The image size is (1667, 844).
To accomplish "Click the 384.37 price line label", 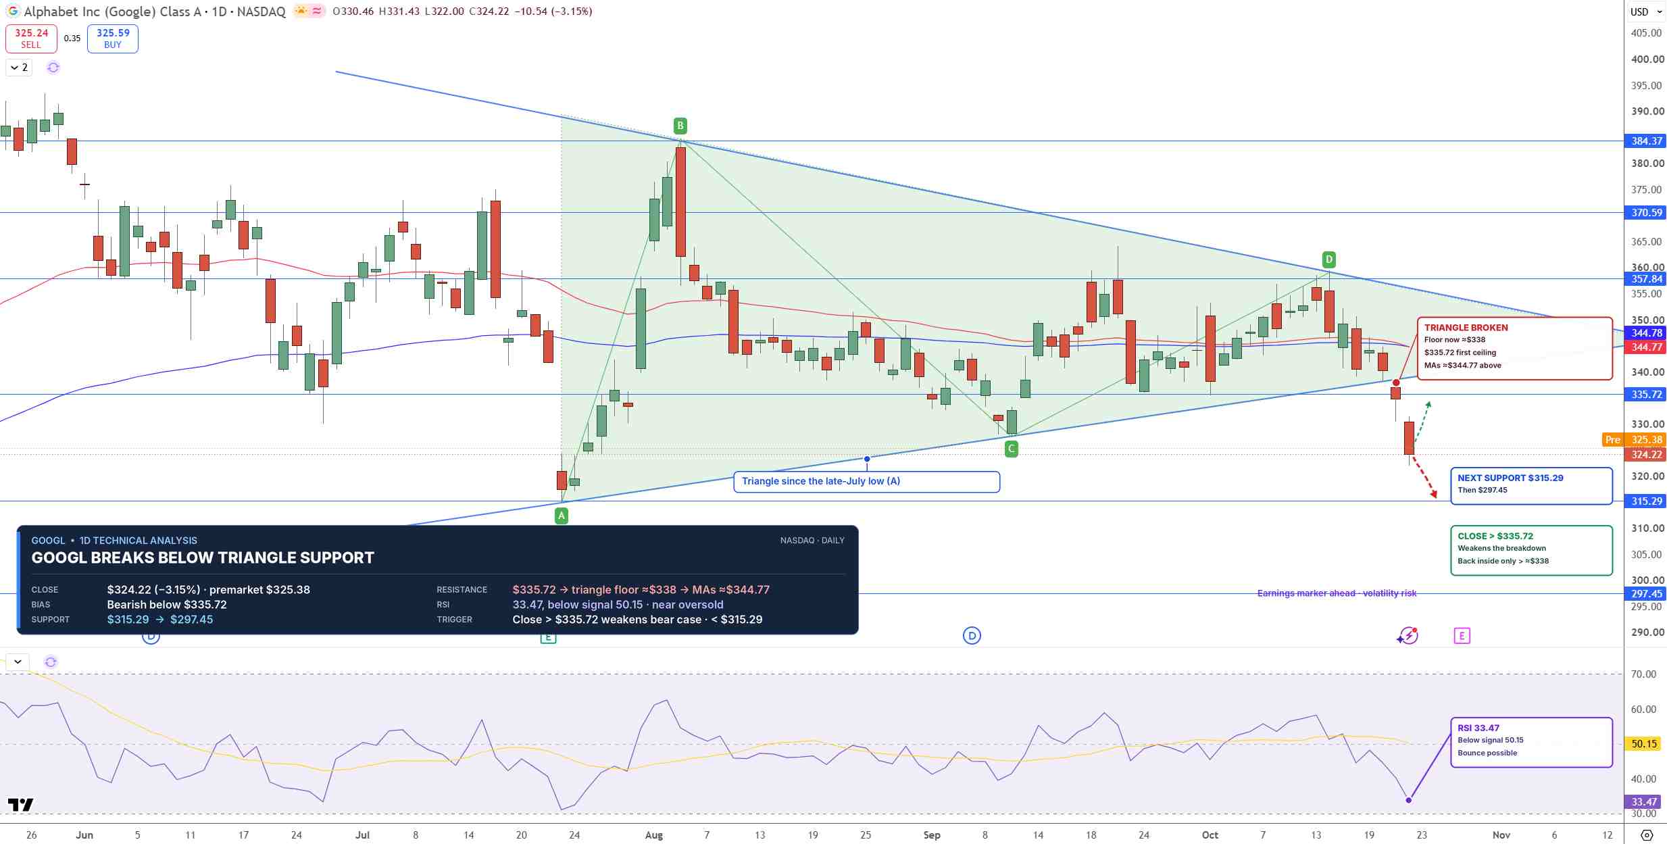I will [x=1645, y=141].
